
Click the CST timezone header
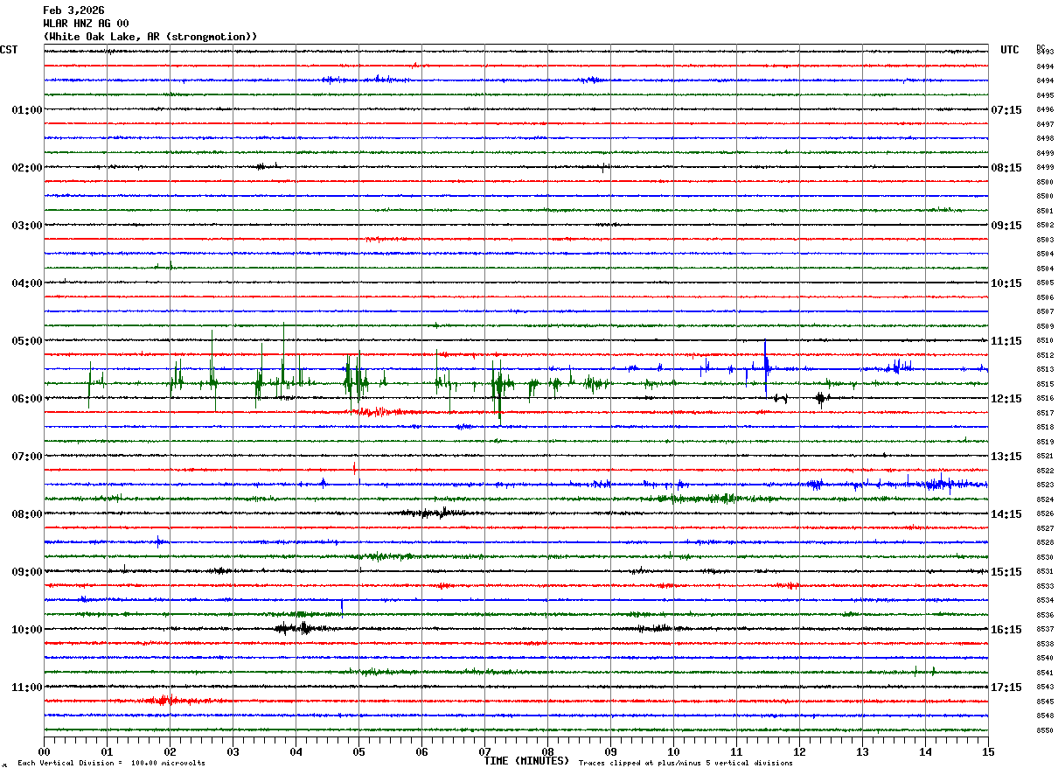(9, 50)
